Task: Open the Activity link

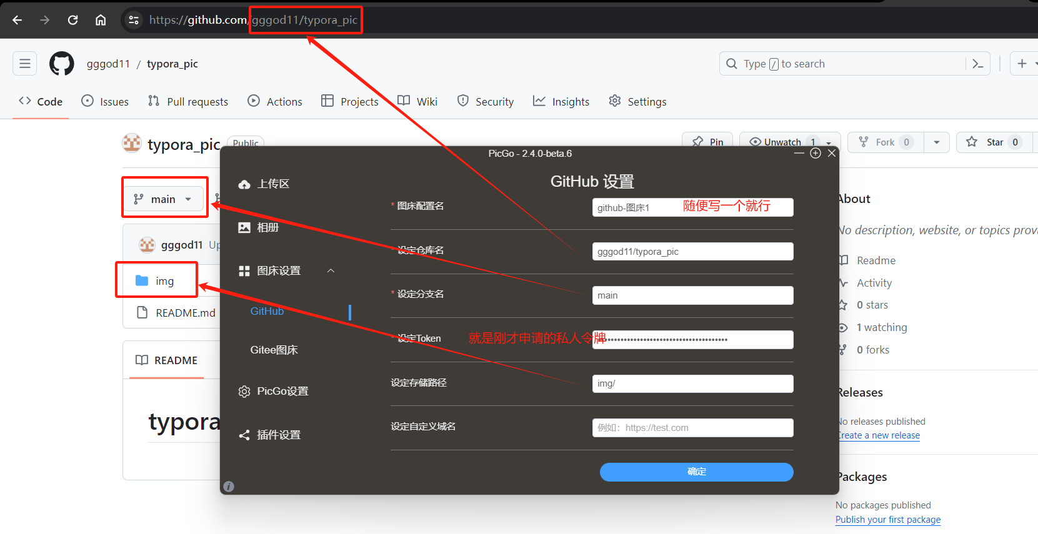Action: tap(874, 283)
